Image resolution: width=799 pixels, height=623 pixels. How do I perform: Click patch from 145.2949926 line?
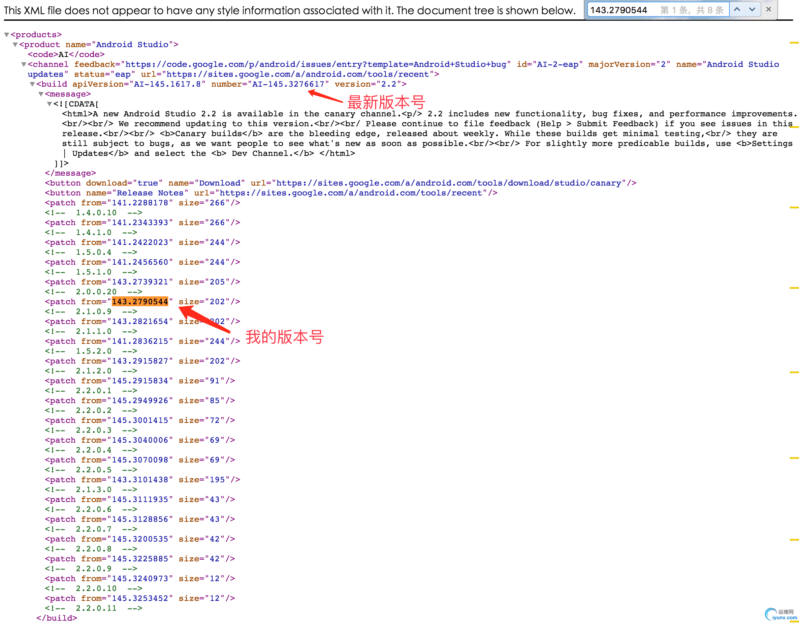[x=140, y=400]
